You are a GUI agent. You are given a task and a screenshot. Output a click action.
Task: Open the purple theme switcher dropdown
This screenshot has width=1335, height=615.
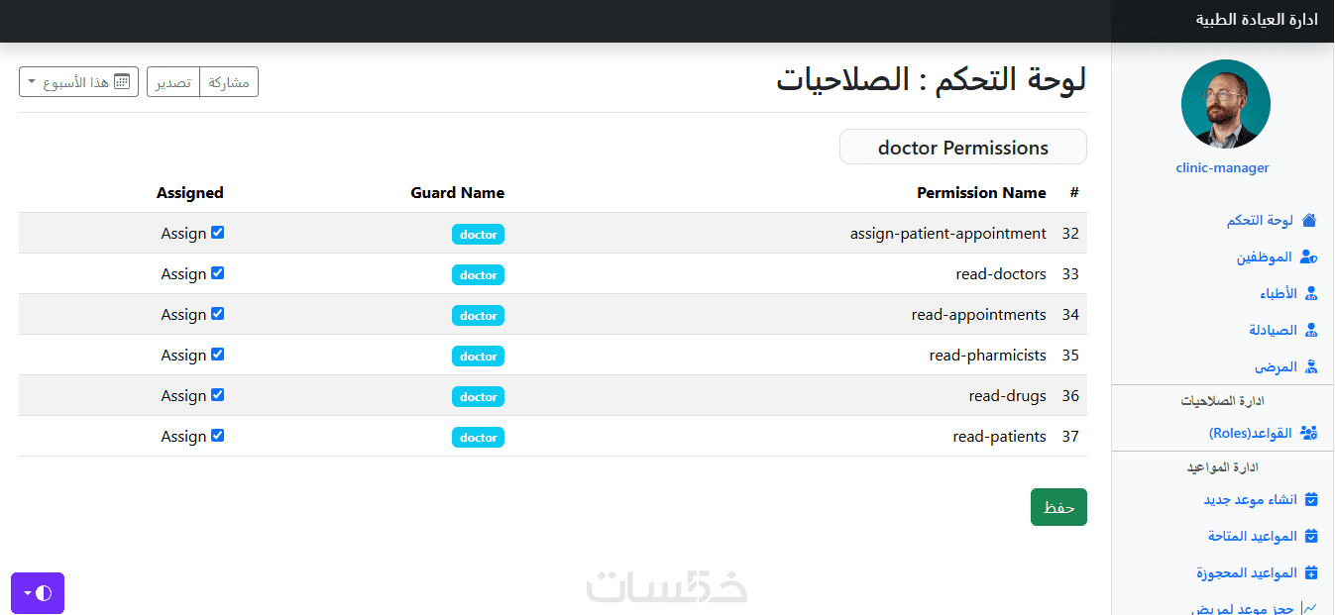click(38, 593)
